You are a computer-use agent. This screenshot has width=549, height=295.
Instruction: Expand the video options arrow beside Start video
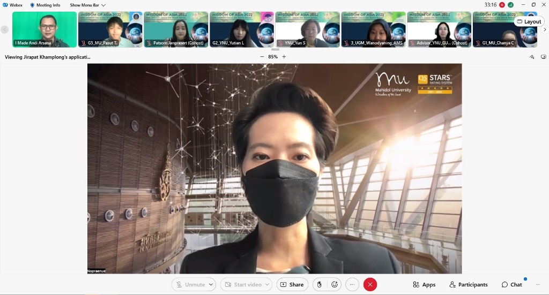[x=267, y=285]
